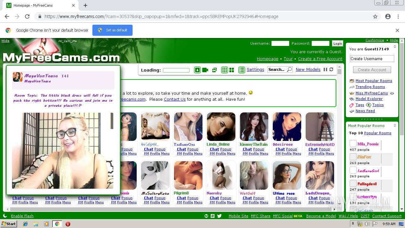The image size is (405, 228).
Task: Pause the model list updates
Action: 325,70
